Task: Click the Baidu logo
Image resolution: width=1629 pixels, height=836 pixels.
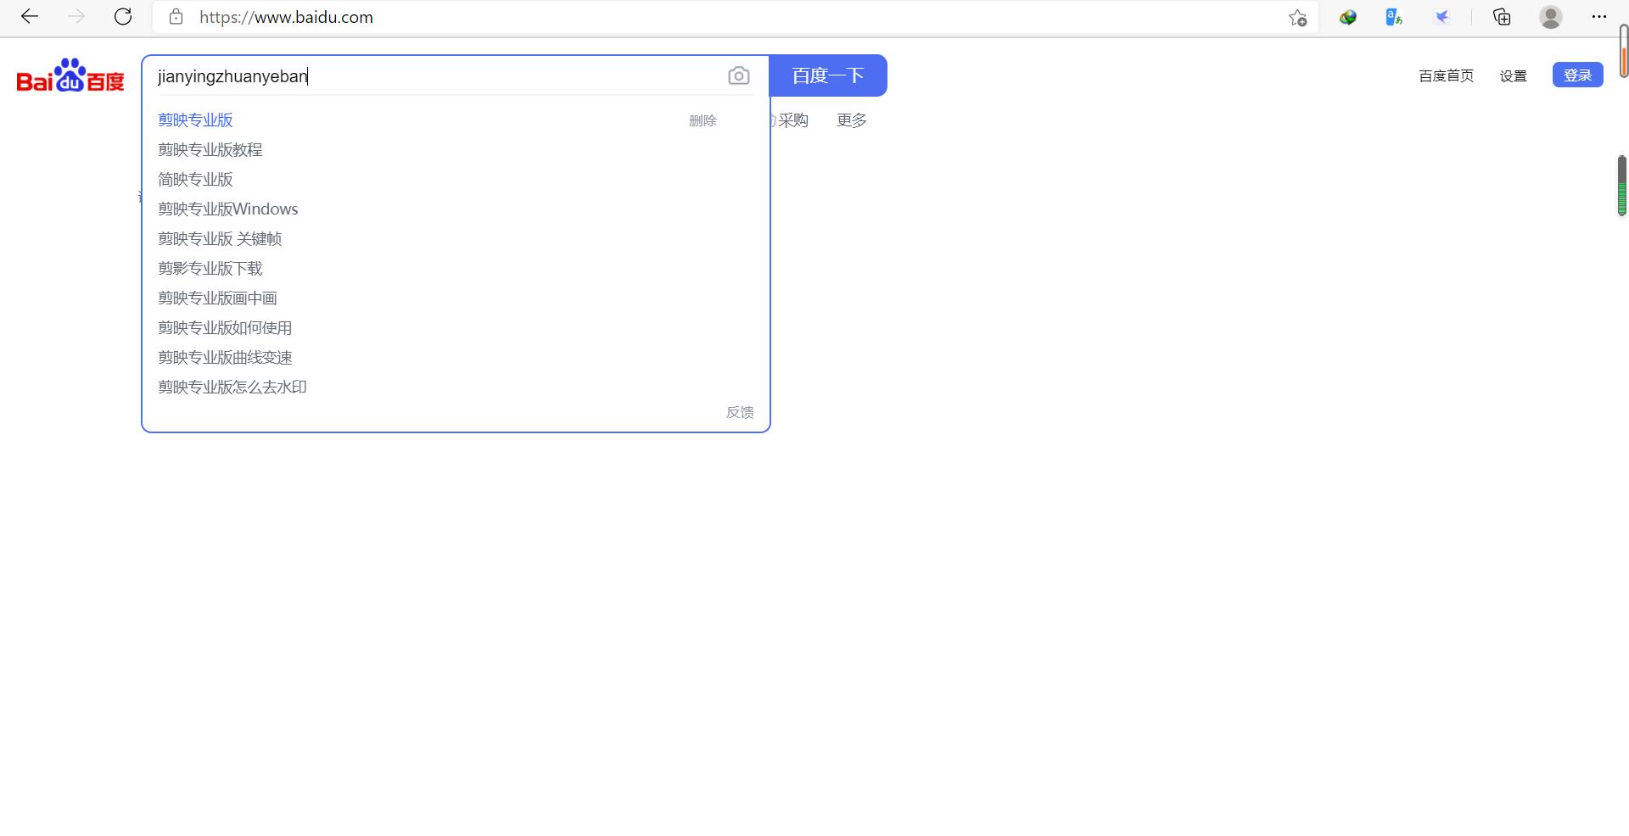Action: [70, 76]
